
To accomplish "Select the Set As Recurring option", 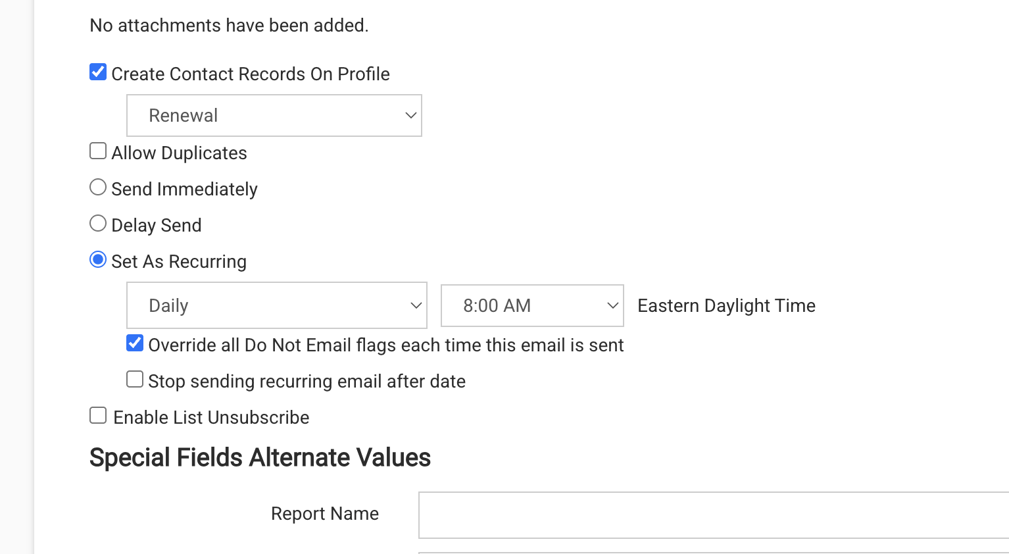I will tap(98, 260).
